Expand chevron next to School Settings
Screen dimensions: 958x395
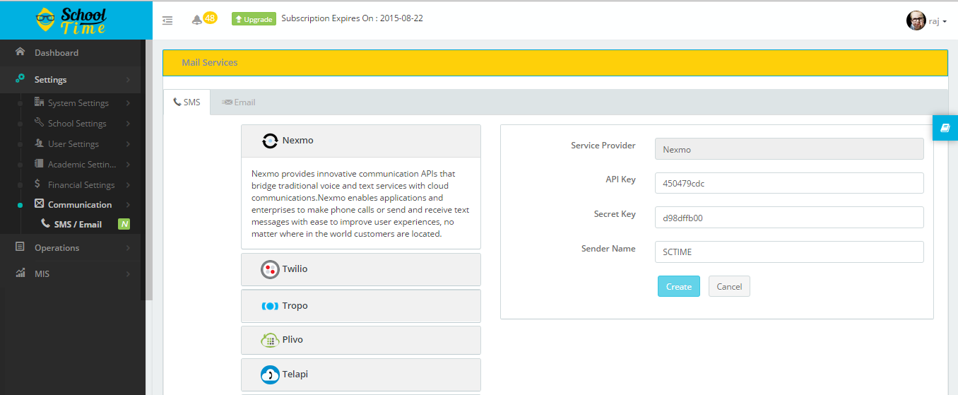coord(128,124)
